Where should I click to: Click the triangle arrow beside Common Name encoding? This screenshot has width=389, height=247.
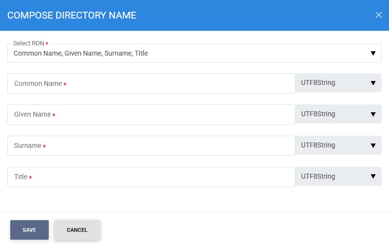pyautogui.click(x=373, y=83)
